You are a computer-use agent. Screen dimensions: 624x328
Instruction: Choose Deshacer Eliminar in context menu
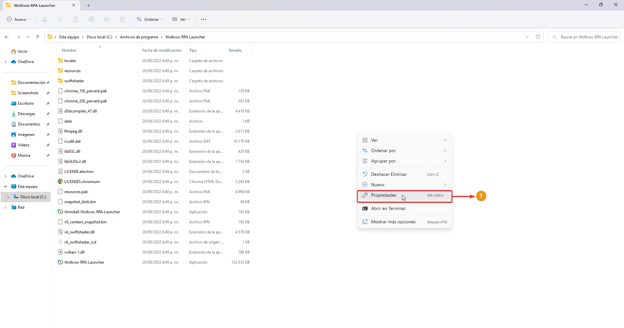[x=405, y=174]
